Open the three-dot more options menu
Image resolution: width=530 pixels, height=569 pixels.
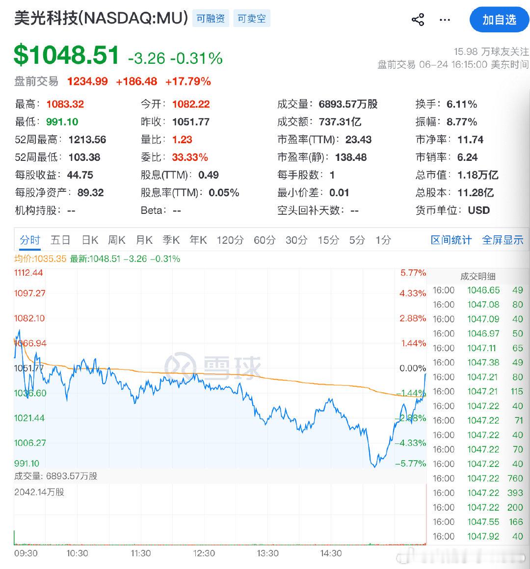pyautogui.click(x=445, y=20)
